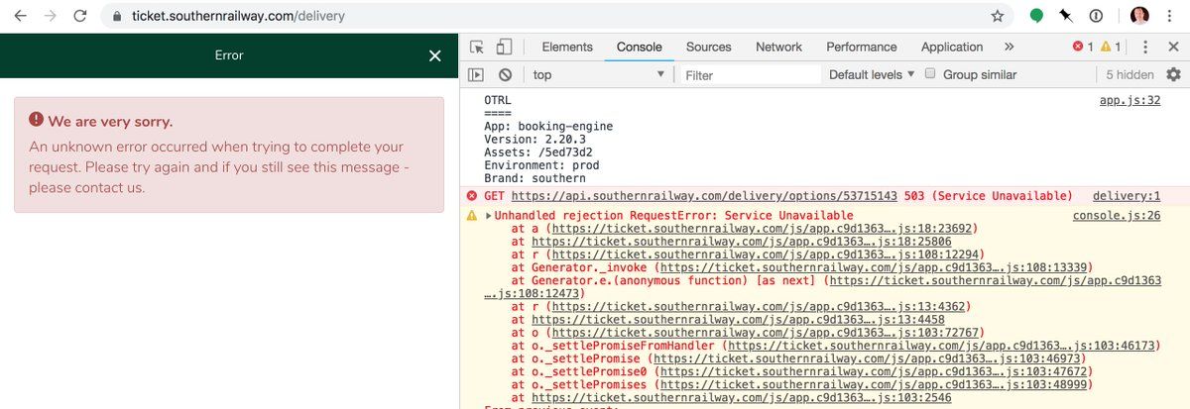Expand the Unhandled rejection warning

[x=489, y=216]
